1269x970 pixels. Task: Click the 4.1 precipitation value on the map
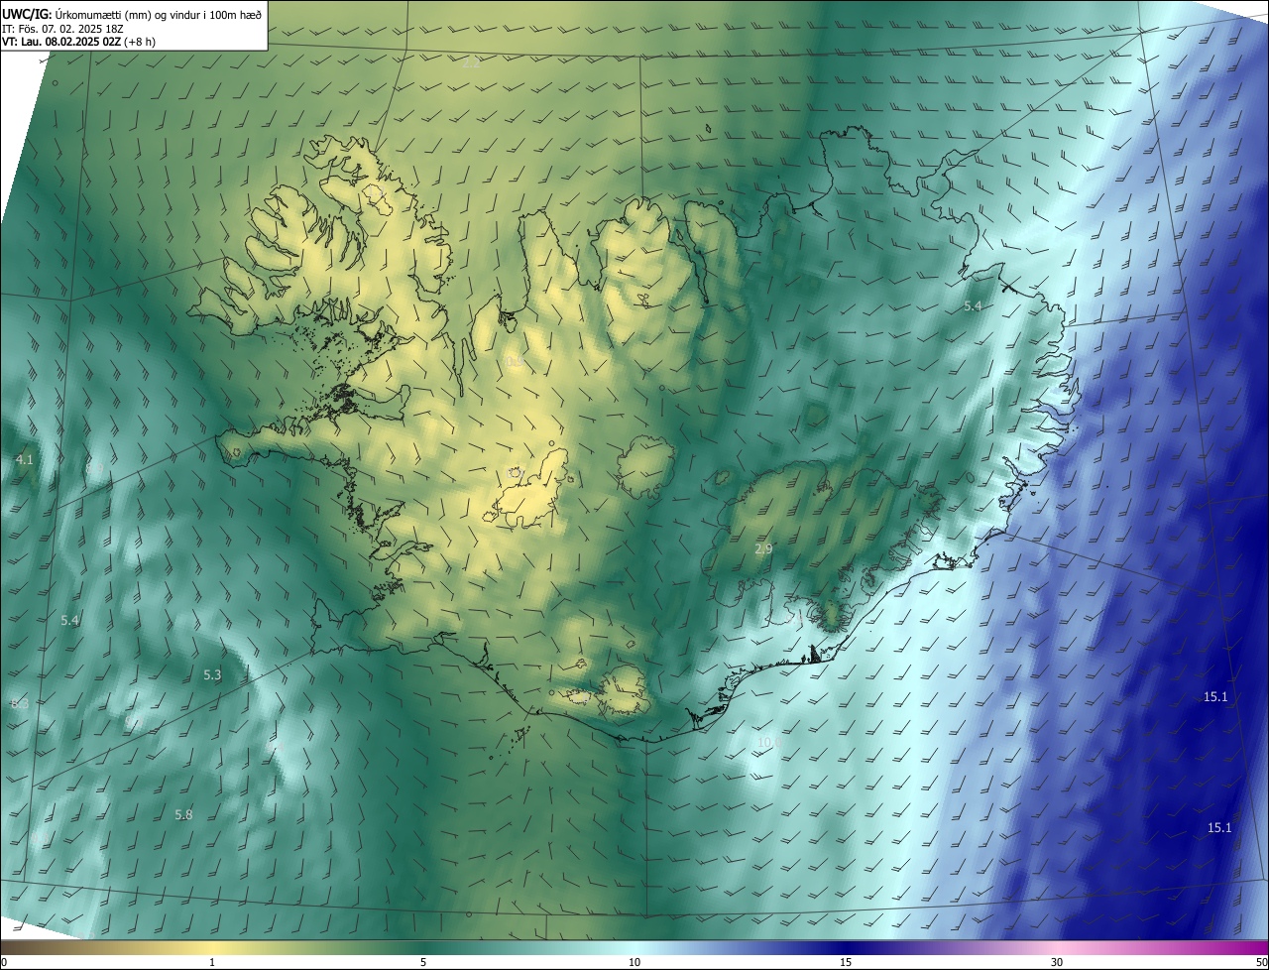(25, 460)
